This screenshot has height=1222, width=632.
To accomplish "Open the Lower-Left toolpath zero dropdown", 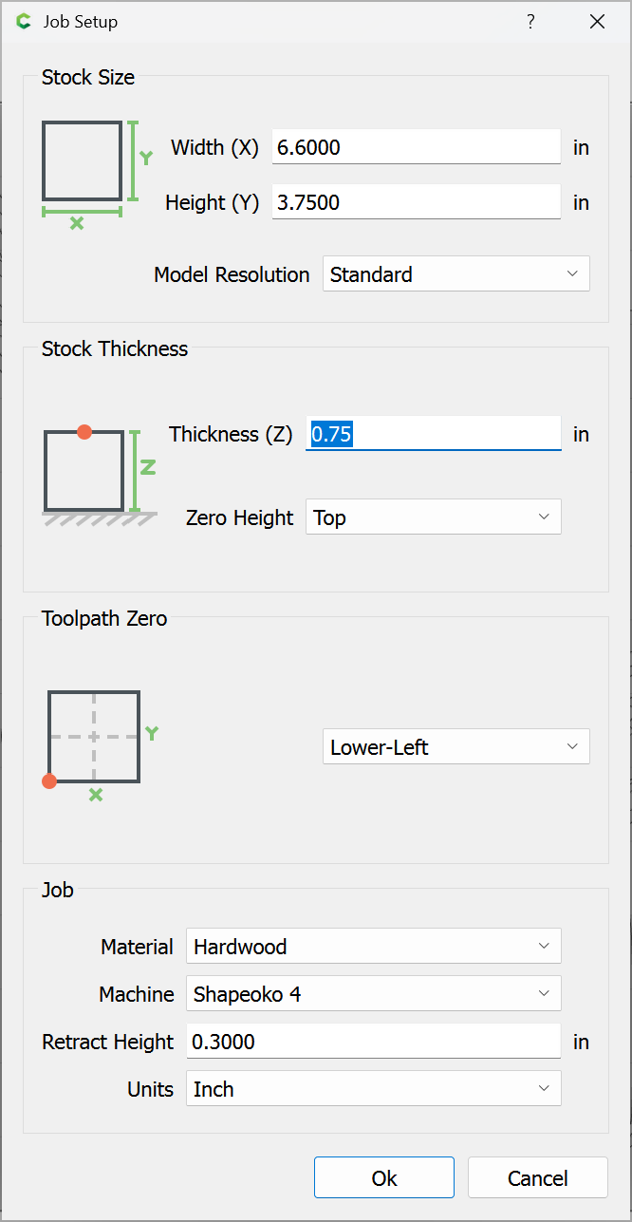I will pyautogui.click(x=455, y=747).
